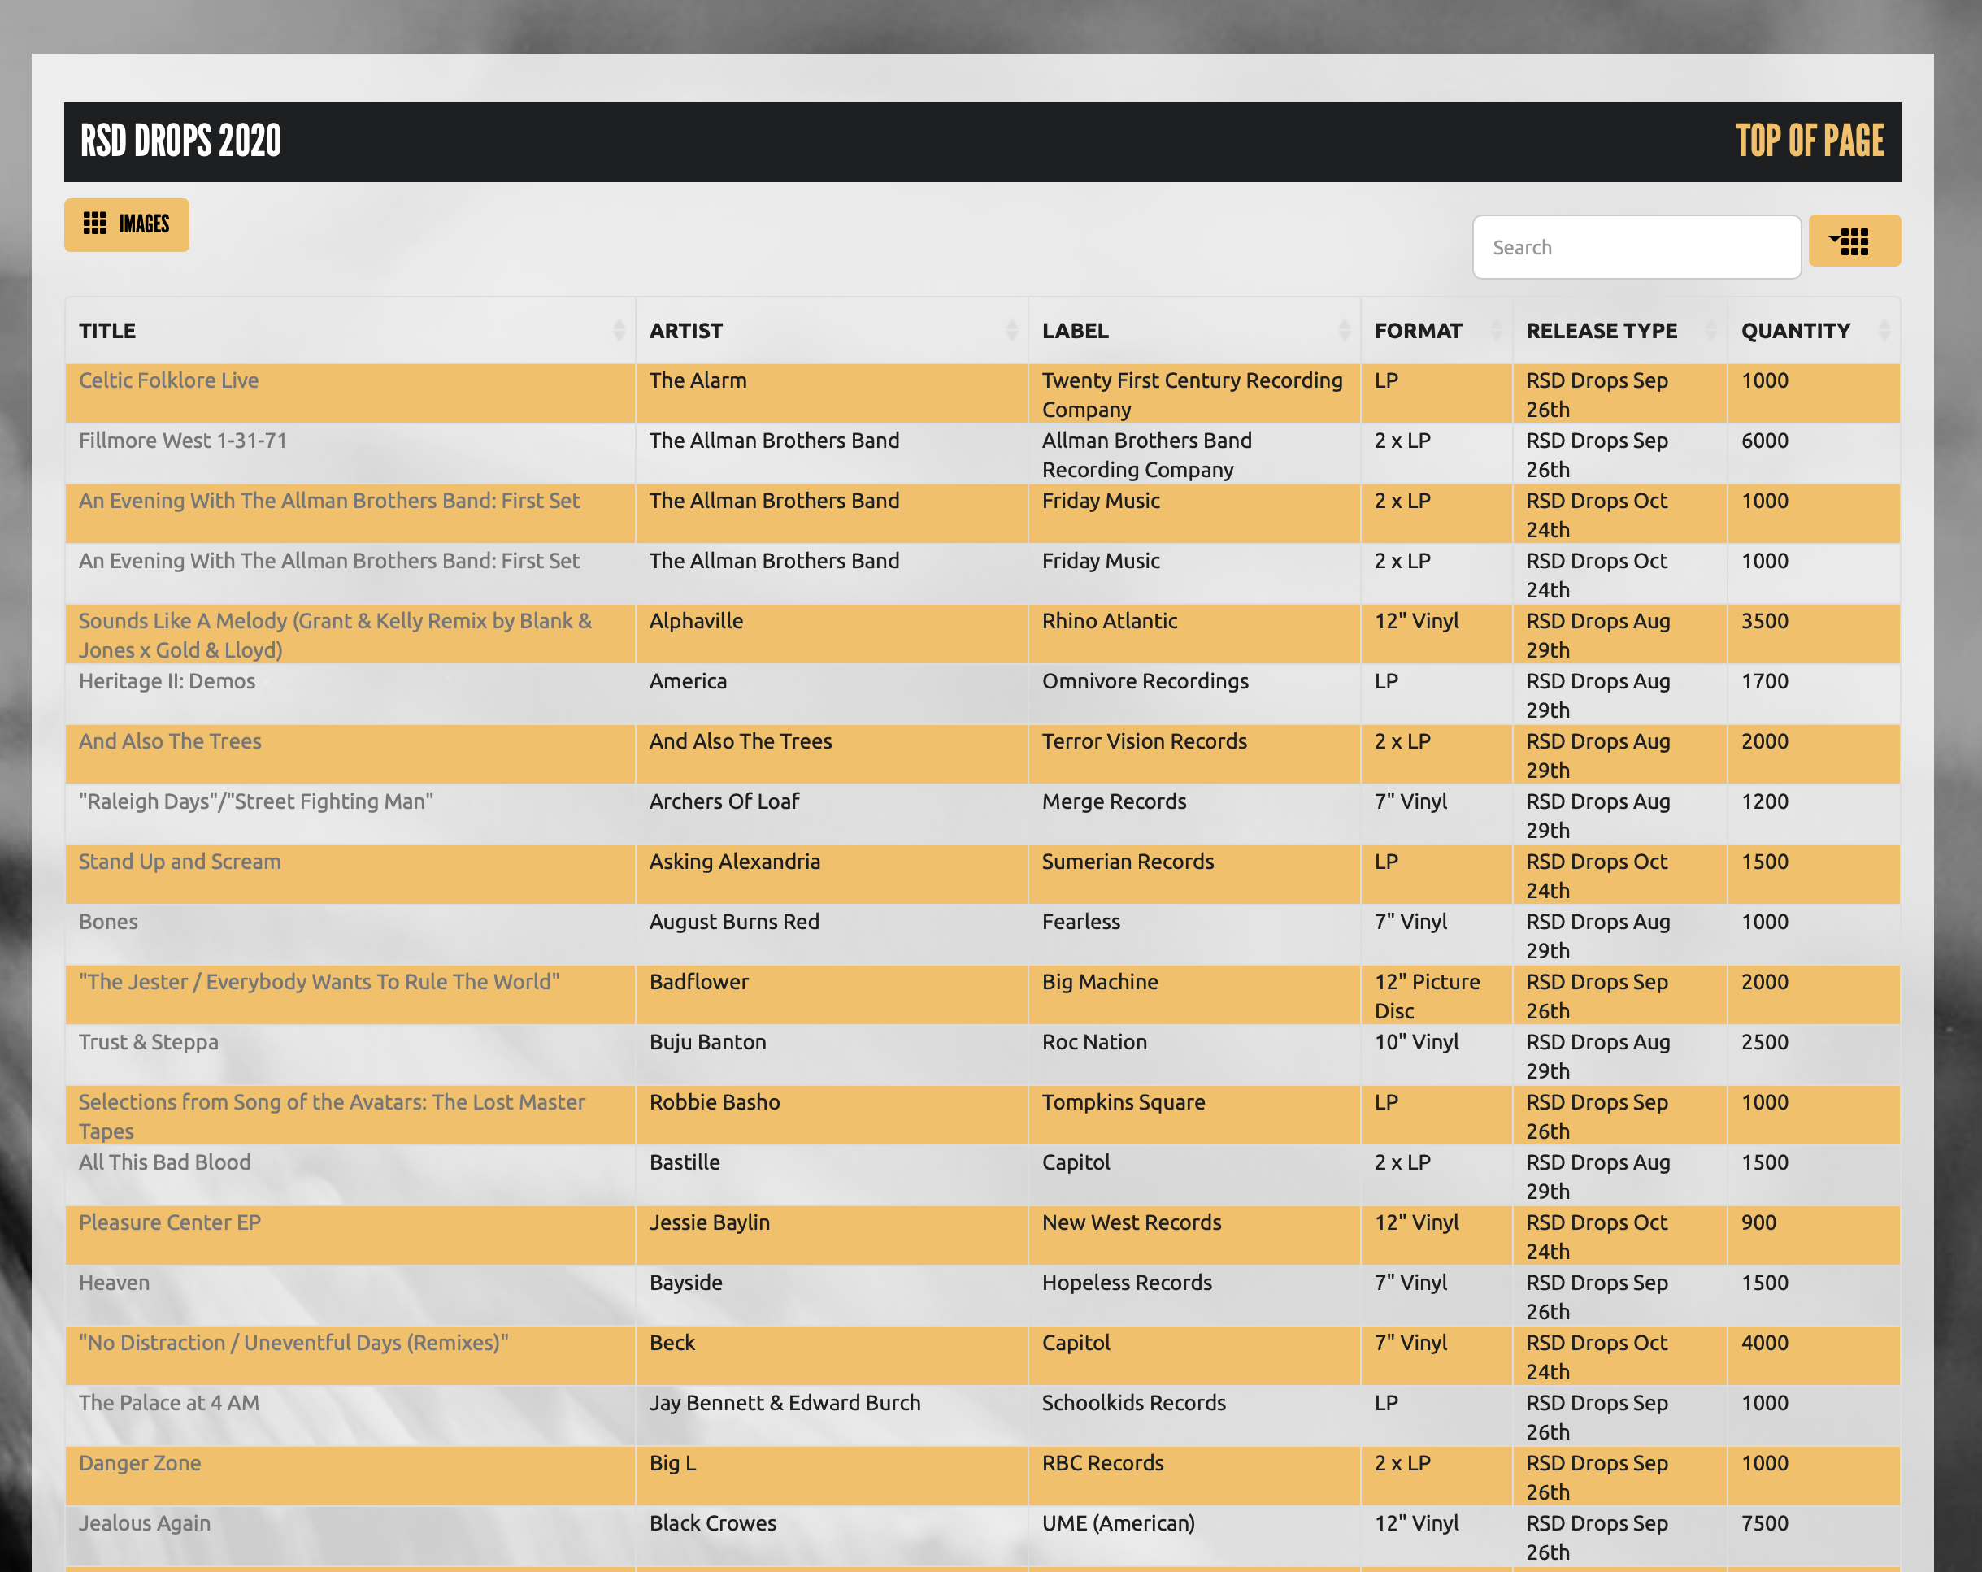Select the RELEASE TYPE column header text
This screenshot has width=1982, height=1572.
click(x=1602, y=331)
